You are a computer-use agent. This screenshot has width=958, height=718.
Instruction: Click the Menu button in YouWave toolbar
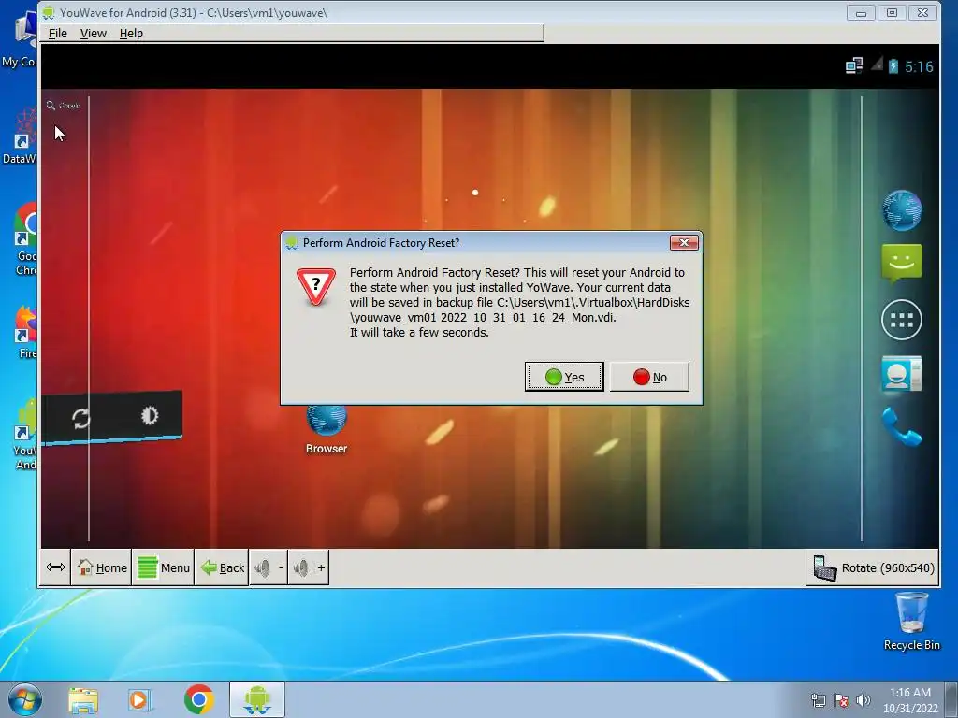(163, 567)
